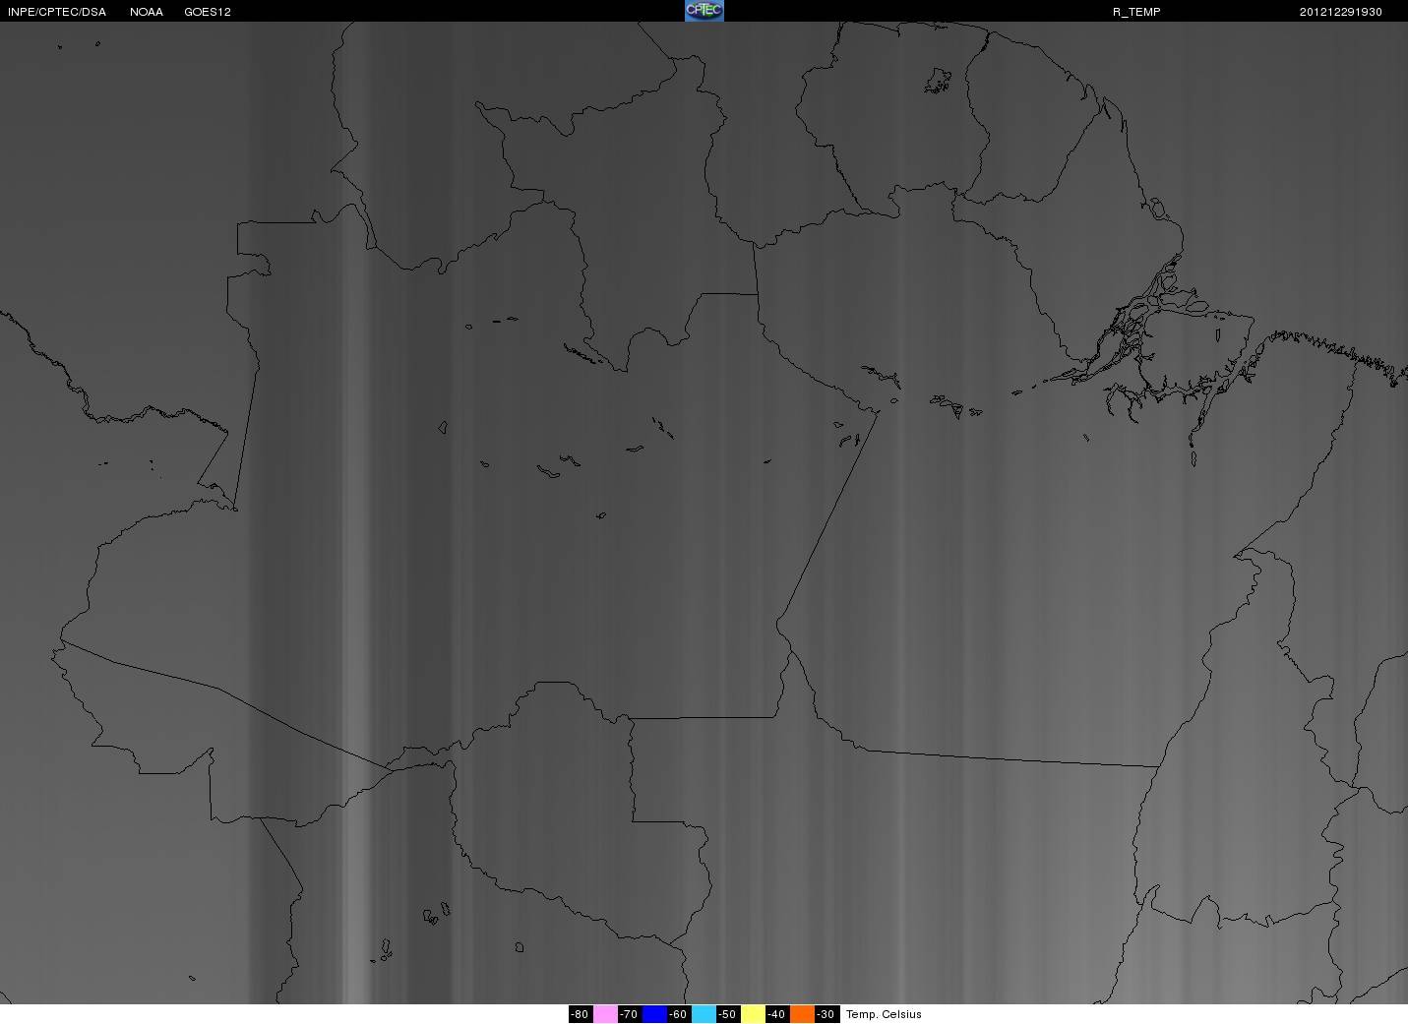This screenshot has height=1024, width=1408.
Task: Click the -50 legend value
Action: click(x=728, y=1014)
